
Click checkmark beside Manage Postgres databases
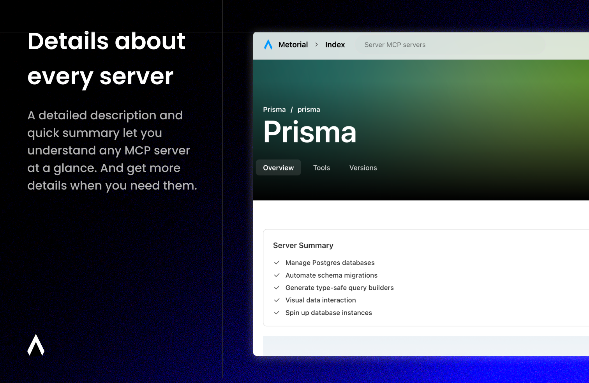click(277, 262)
